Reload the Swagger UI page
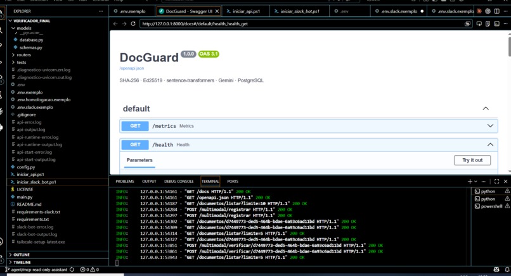 (x=133, y=24)
